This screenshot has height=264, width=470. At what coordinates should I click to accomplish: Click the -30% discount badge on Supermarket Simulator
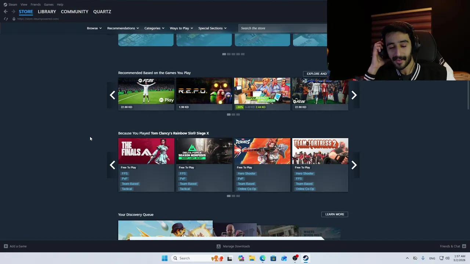coord(239,107)
